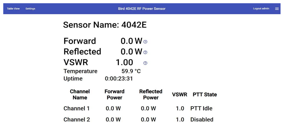This screenshot has height=135, width=285.
Task: Click the Bird 4042E RF Power Sensor title
Action: tap(142, 9)
